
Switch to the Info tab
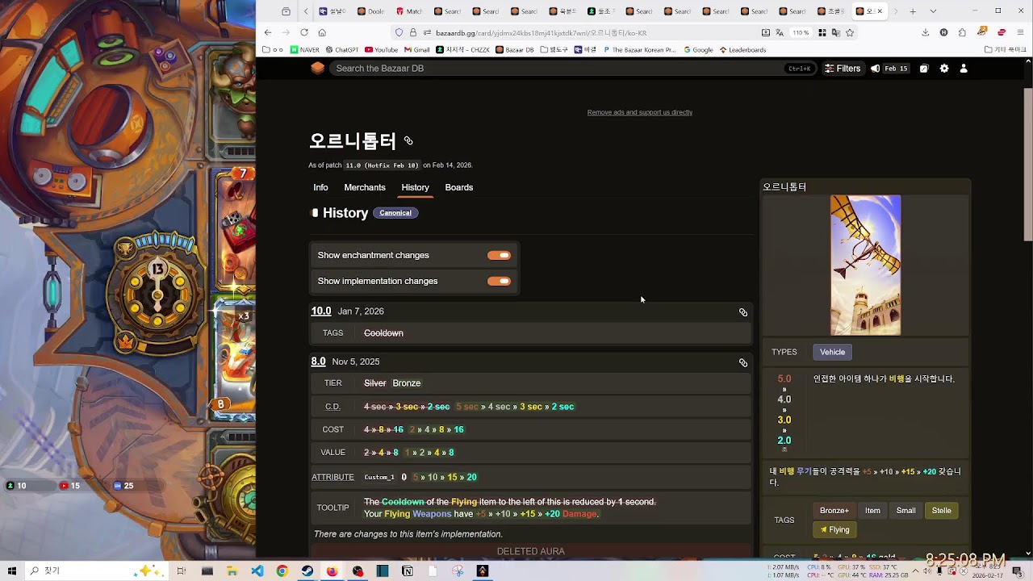tap(320, 187)
